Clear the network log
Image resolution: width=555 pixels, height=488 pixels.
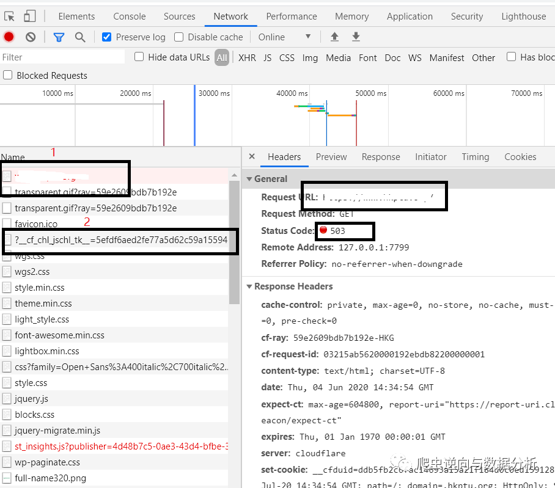[31, 37]
